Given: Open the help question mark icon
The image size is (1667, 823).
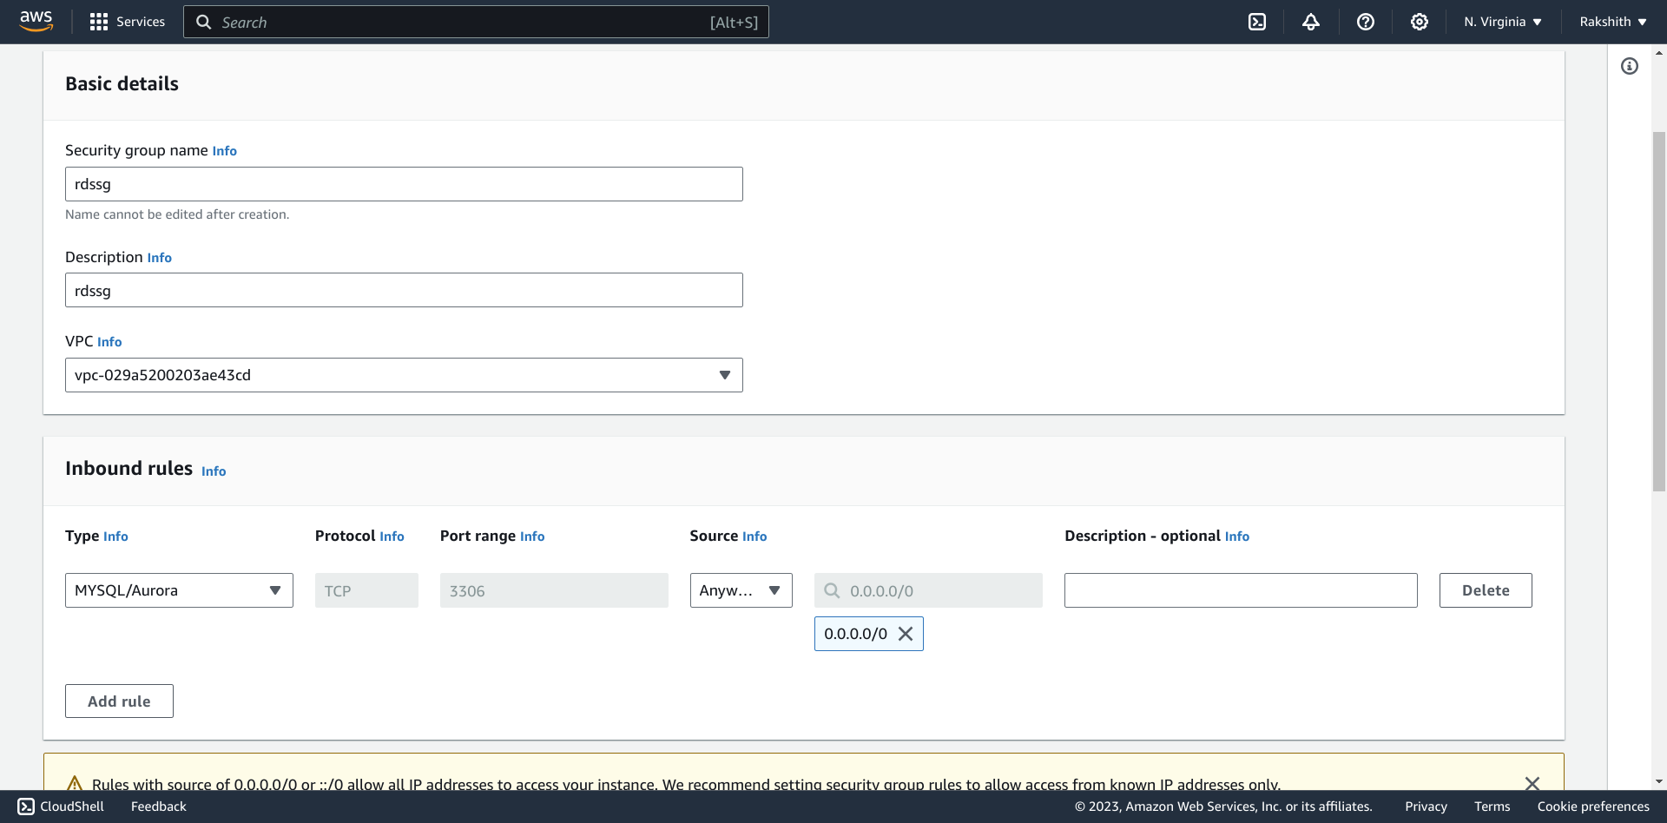Looking at the screenshot, I should coord(1365,22).
